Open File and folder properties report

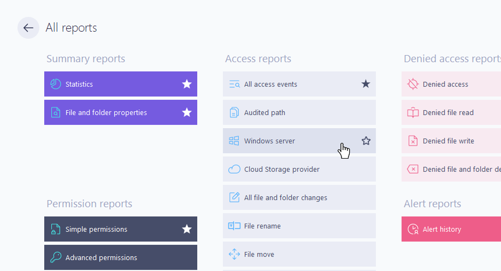121,112
